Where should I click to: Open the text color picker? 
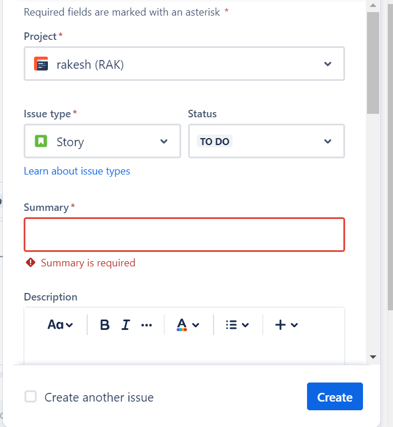coord(188,325)
